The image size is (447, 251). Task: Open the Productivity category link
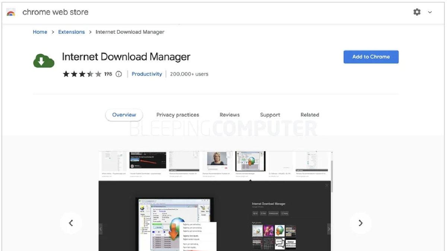pyautogui.click(x=146, y=74)
